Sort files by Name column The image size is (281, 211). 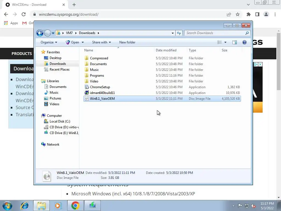click(118, 50)
